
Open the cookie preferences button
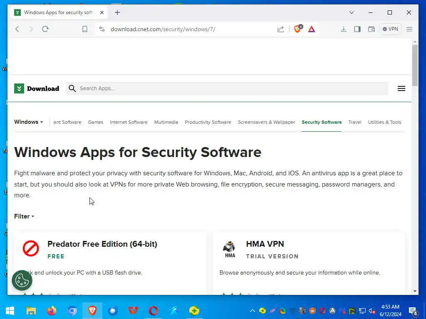(22, 280)
